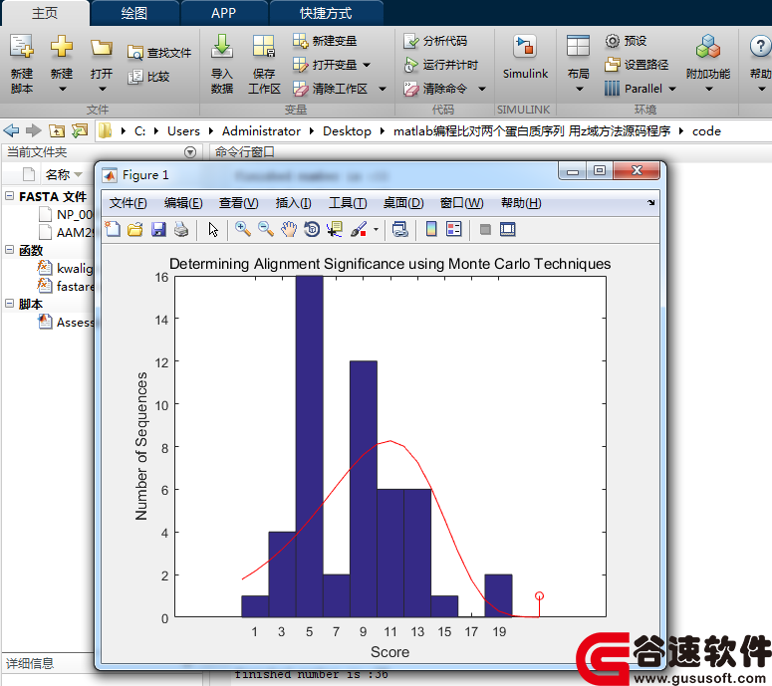Print figure using printer icon
The width and height of the screenshot is (772, 686).
180,229
